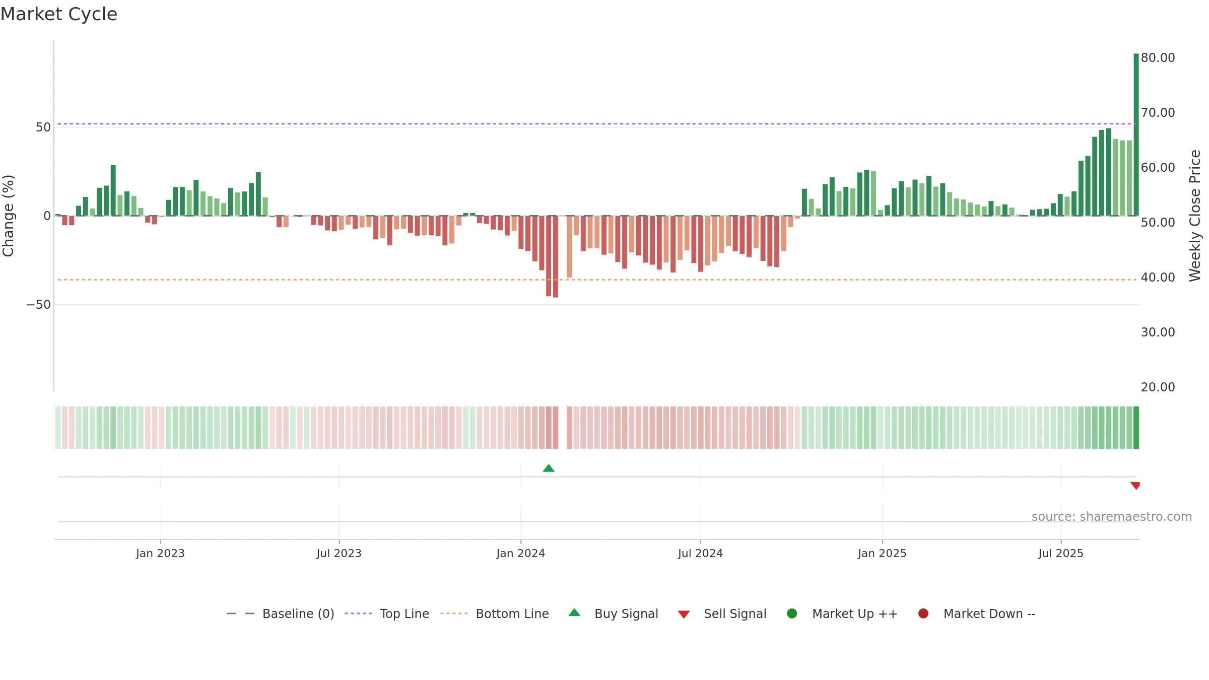Click the 20.00 price axis label
Viewport: 1209px width, 680px height.
[x=1158, y=387]
